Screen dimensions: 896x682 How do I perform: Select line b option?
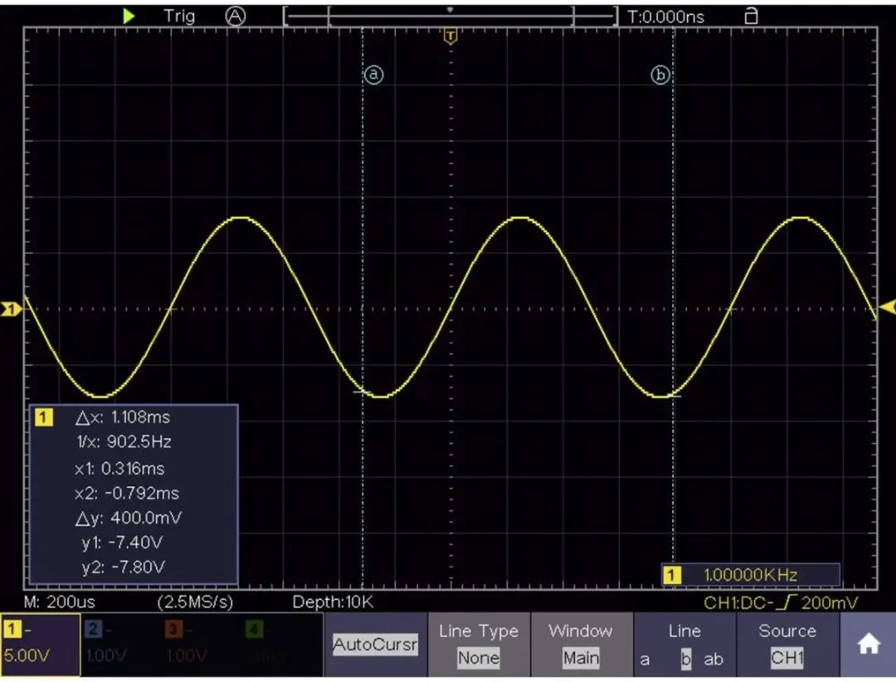686,659
